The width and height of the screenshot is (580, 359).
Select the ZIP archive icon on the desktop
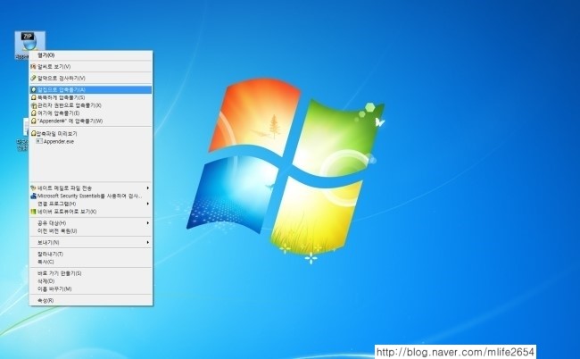tap(29, 45)
